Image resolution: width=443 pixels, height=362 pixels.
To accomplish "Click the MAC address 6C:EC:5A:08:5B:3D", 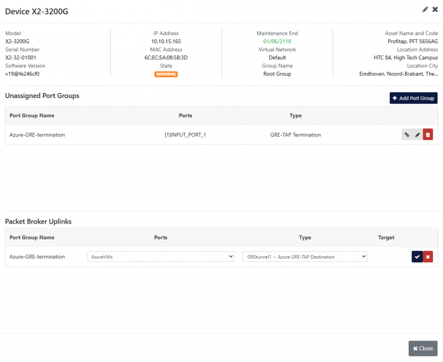I will click(x=166, y=58).
